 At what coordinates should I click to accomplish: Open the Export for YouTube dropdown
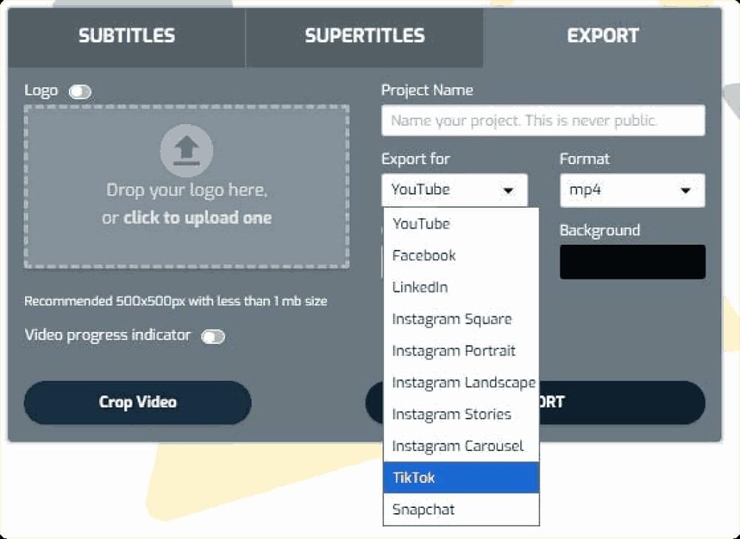(454, 190)
